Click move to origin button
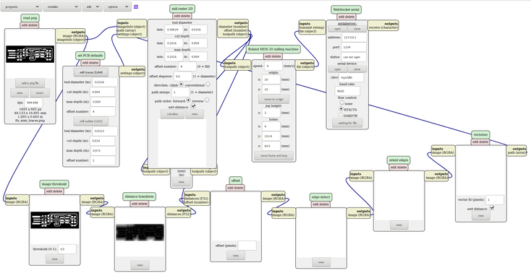This screenshot has height=273, width=531. [x=273, y=99]
